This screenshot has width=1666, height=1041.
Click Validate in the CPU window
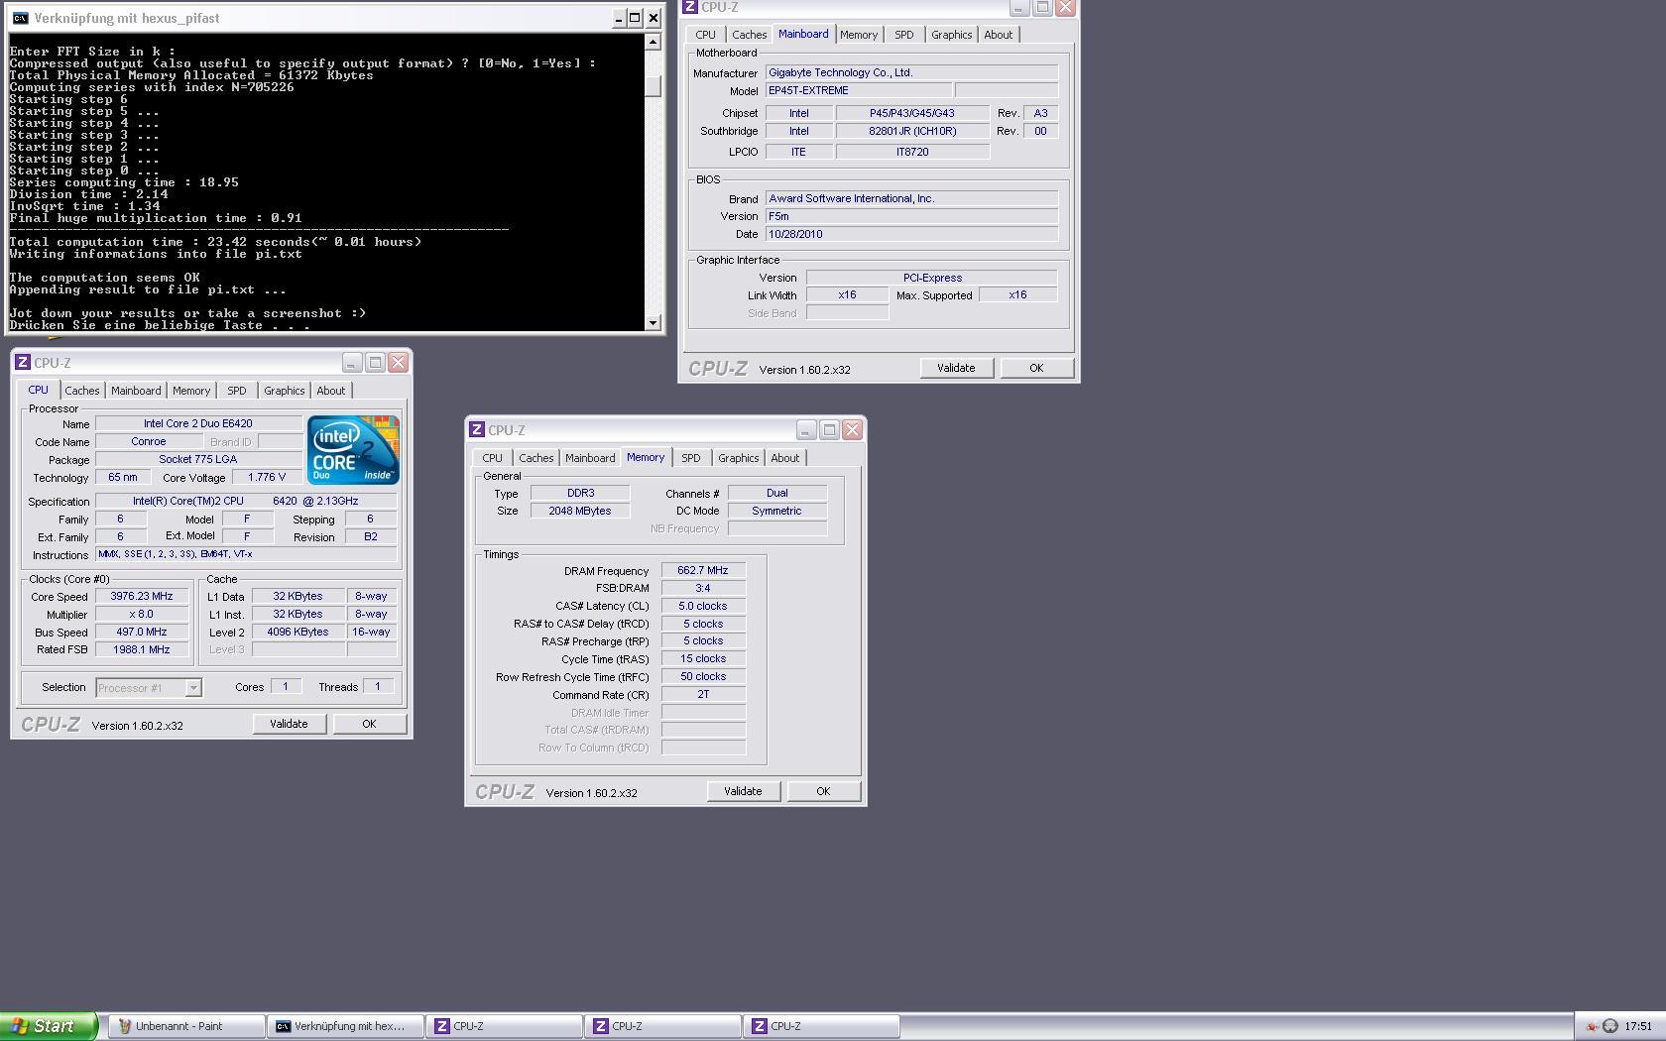(289, 724)
